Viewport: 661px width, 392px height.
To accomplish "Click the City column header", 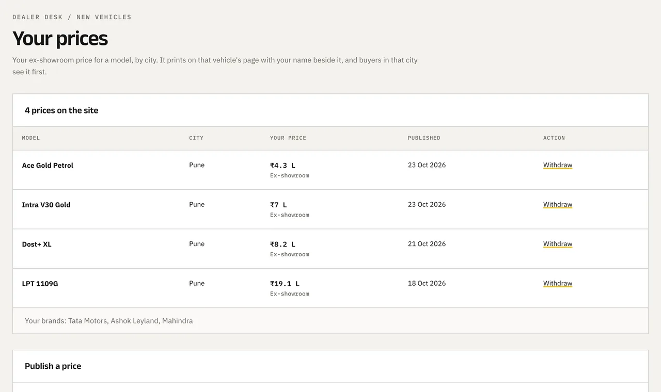I will [196, 138].
